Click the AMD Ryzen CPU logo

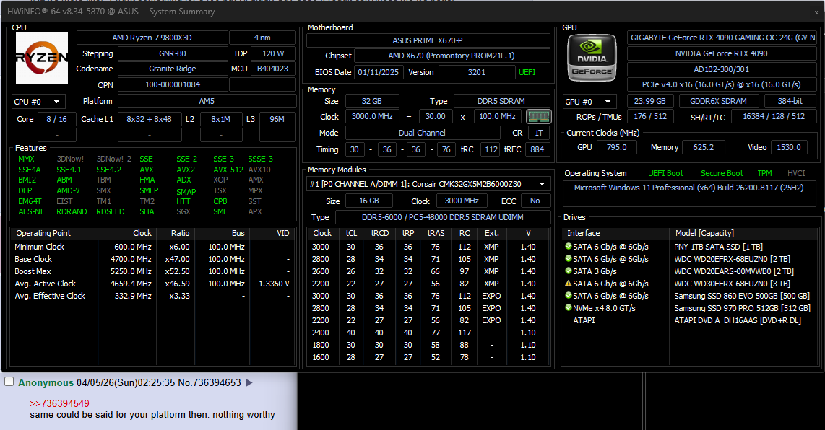42,58
